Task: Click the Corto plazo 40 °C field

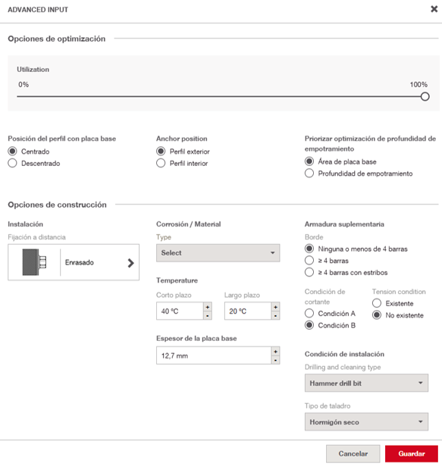Action: 180,311
